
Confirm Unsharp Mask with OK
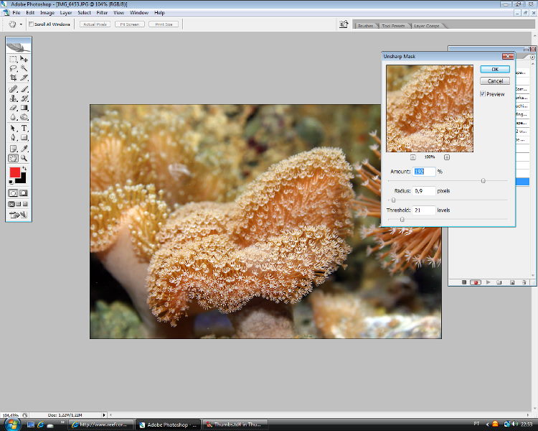pyautogui.click(x=495, y=69)
